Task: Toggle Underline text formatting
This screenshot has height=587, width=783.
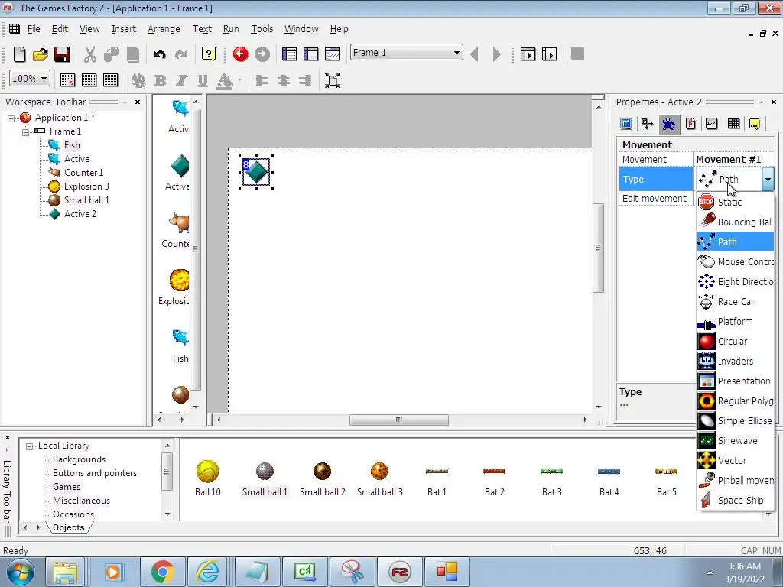Action: pos(202,80)
